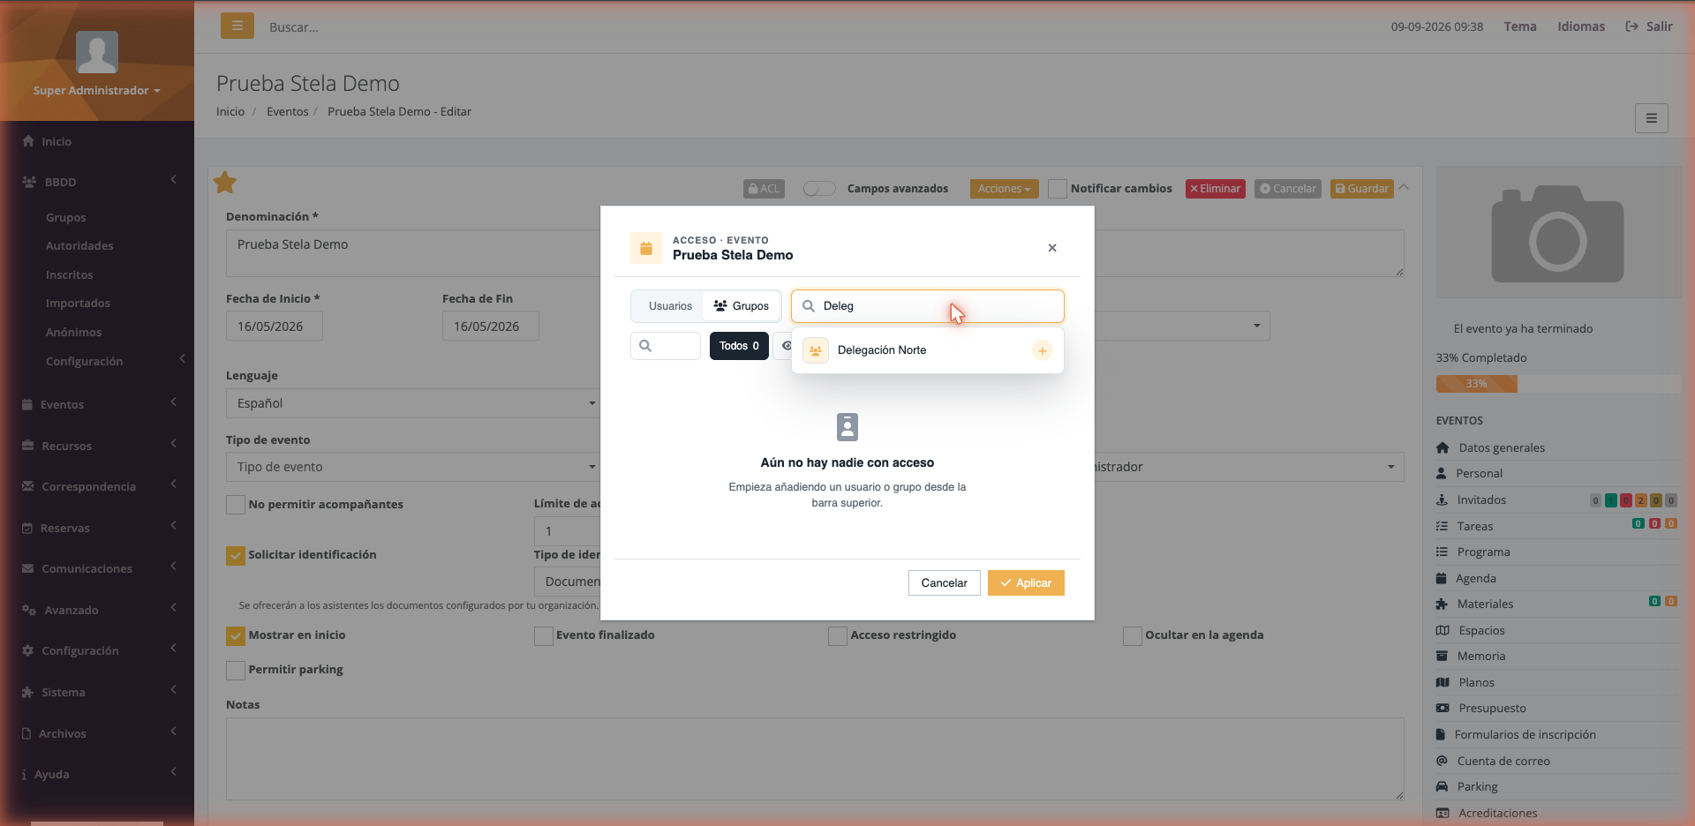Image resolution: width=1695 pixels, height=826 pixels.
Task: Save the event with Guardar
Action: pyautogui.click(x=1361, y=189)
